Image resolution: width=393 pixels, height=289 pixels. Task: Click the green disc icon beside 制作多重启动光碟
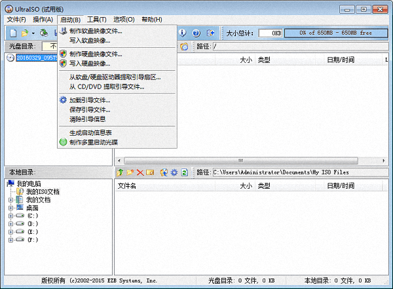63,142
